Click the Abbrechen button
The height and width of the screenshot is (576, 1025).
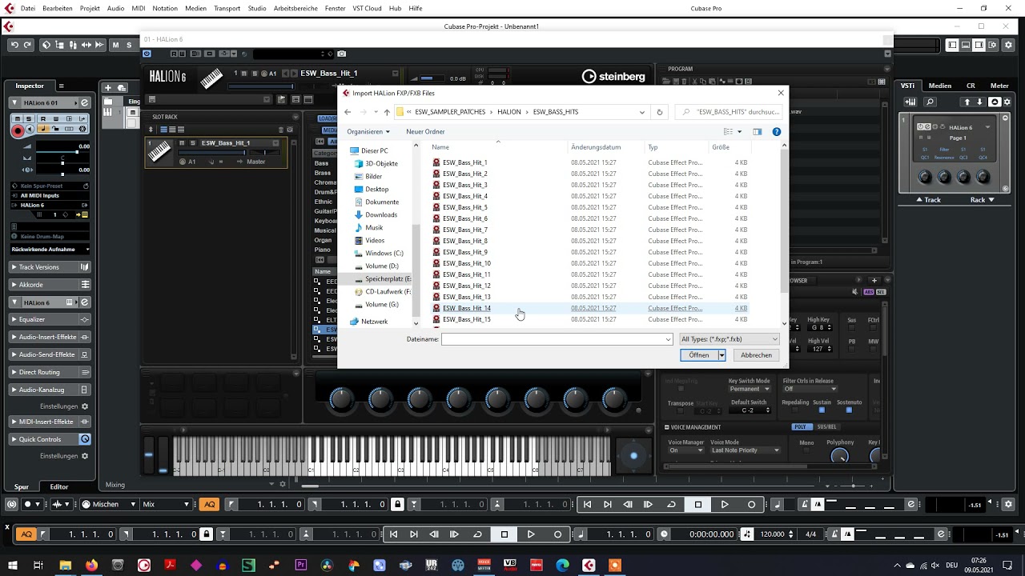pos(756,355)
